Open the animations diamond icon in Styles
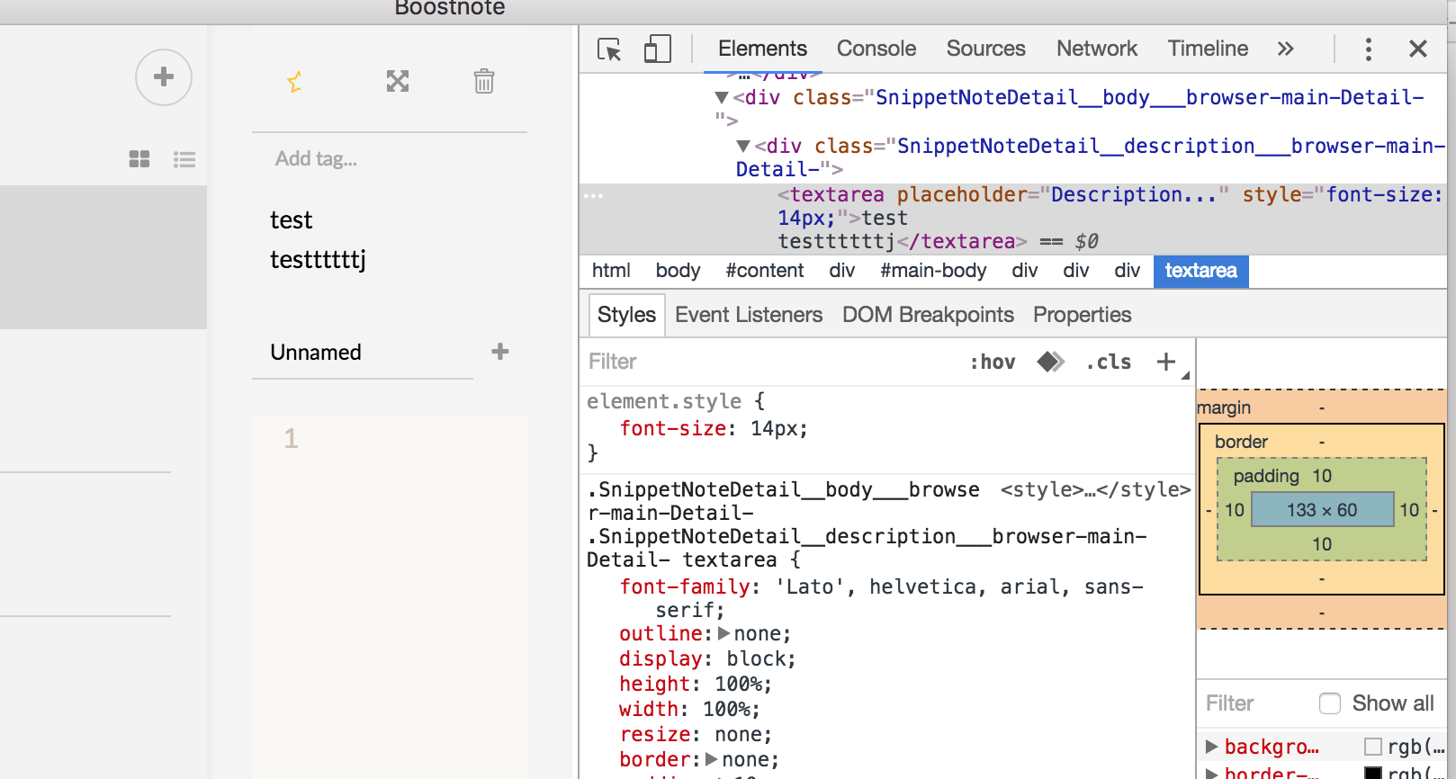The image size is (1456, 779). [1050, 362]
